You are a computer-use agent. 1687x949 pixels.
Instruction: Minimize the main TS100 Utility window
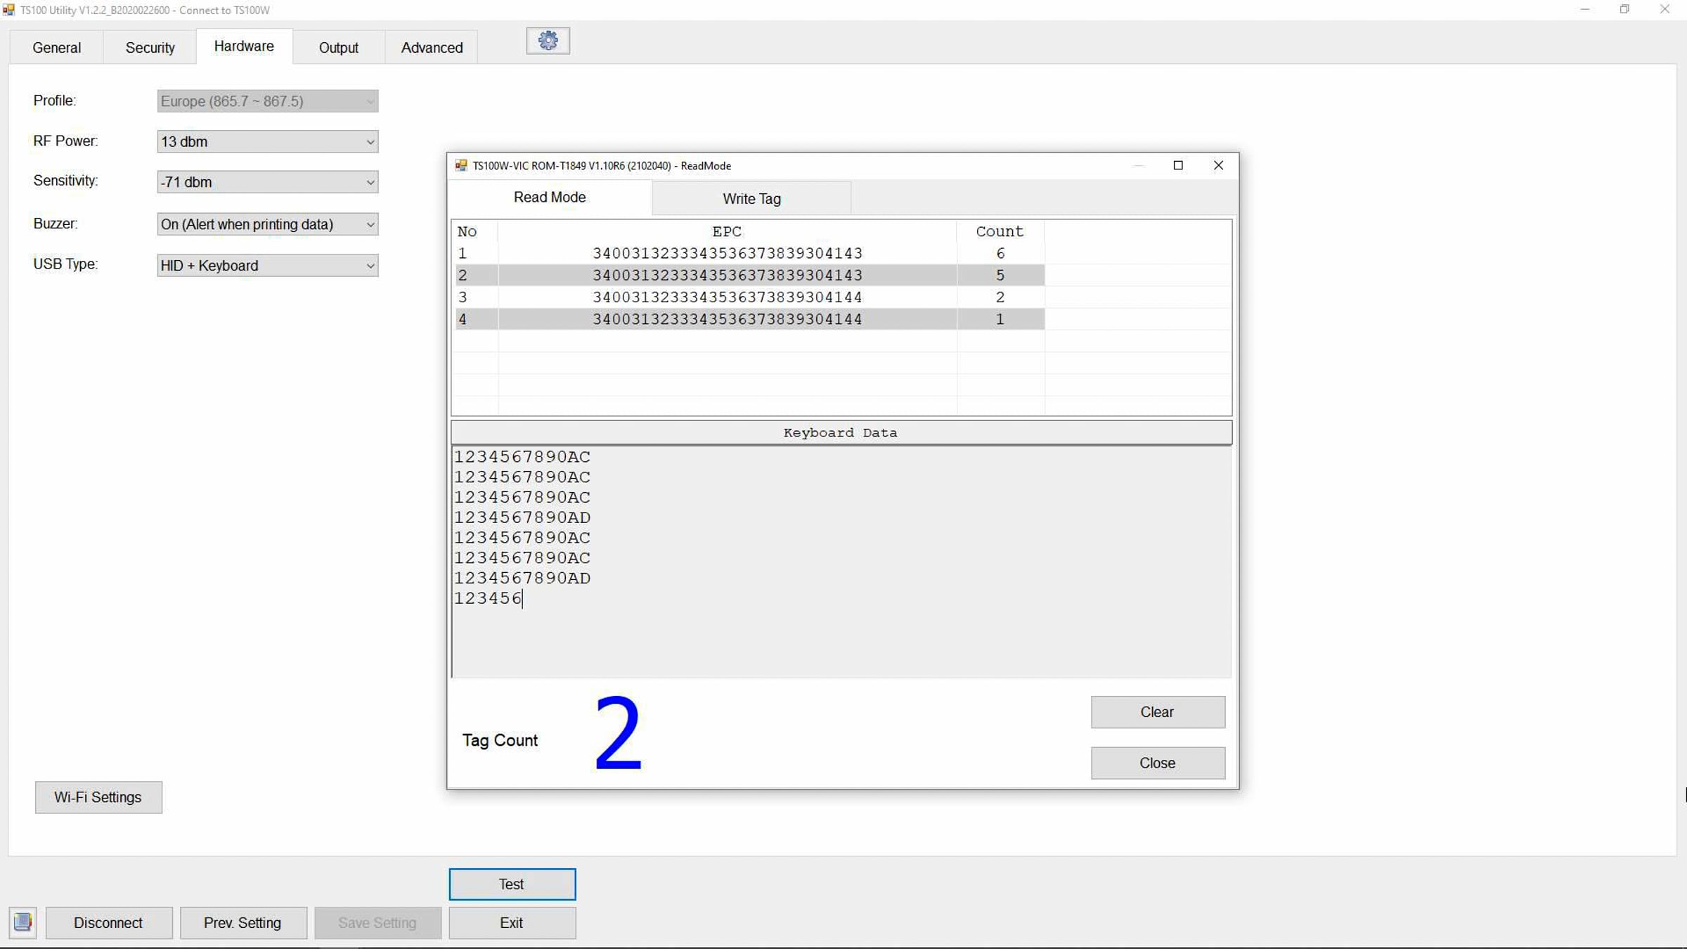point(1584,10)
